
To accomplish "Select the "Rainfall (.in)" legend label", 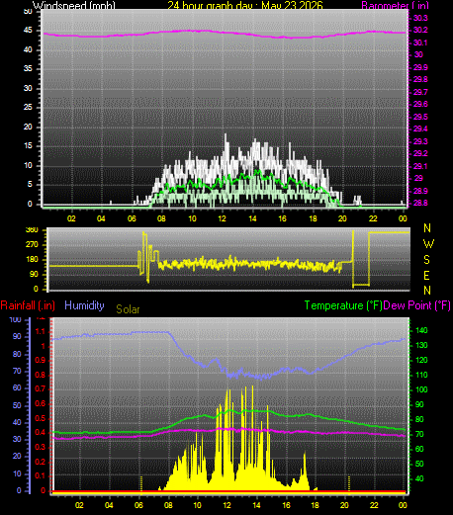I will pos(28,305).
